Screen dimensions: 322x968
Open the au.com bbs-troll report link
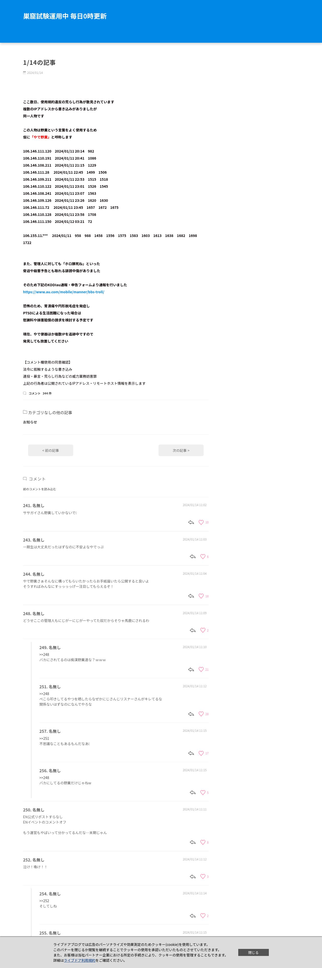(x=64, y=292)
